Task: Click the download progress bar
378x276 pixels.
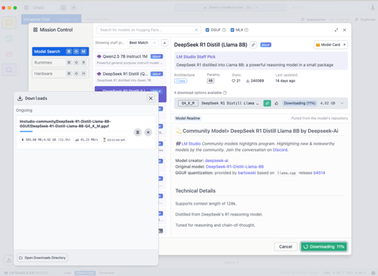Action: (x=75, y=131)
